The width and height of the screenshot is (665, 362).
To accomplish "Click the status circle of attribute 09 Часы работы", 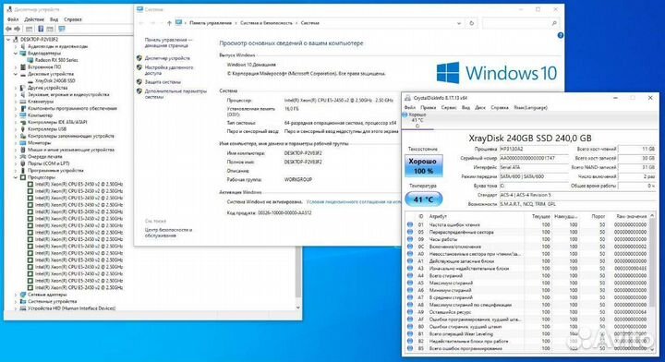I will click(x=410, y=239).
